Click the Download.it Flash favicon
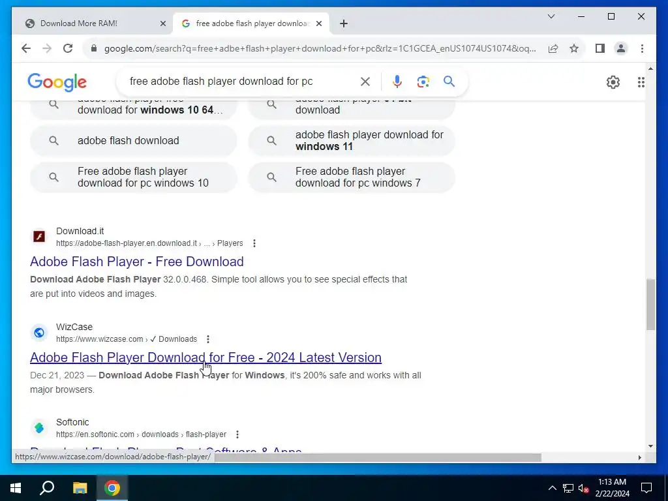 point(39,236)
